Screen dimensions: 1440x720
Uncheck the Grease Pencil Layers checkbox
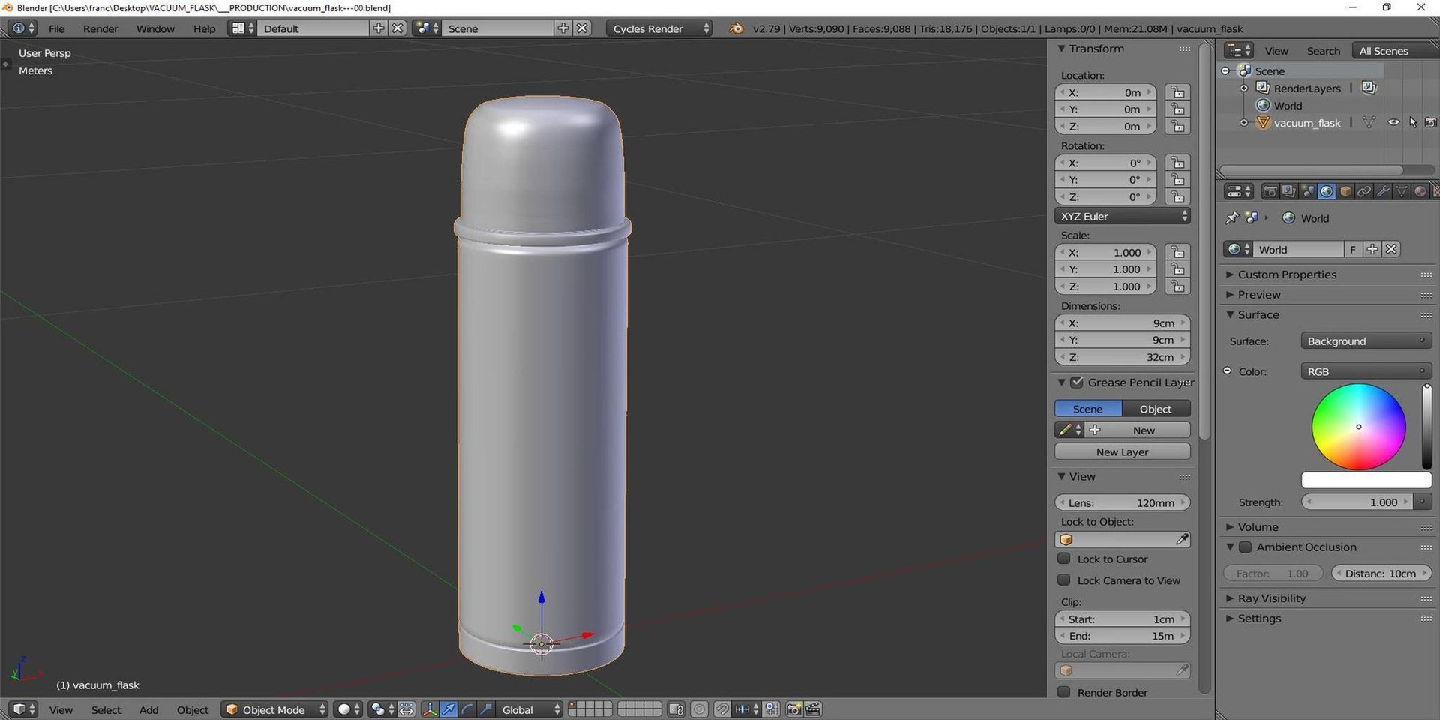point(1077,382)
